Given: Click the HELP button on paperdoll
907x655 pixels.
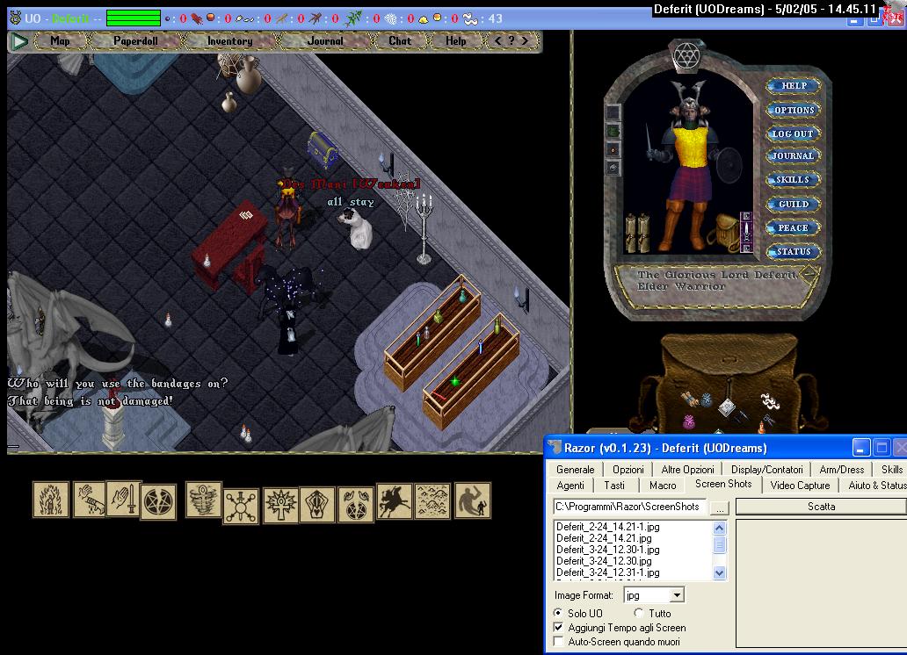Looking at the screenshot, I should (x=794, y=85).
